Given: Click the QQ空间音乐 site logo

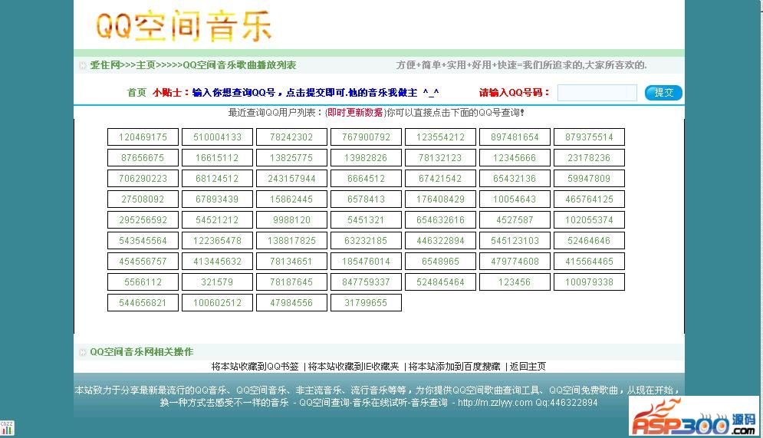Looking at the screenshot, I should (183, 25).
